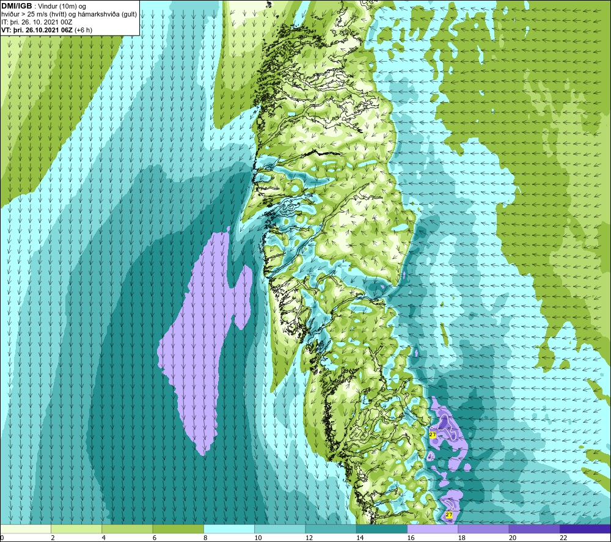Click the "20" tick label on the scale
Image resolution: width=611 pixels, height=542 pixels.
[x=513, y=538]
